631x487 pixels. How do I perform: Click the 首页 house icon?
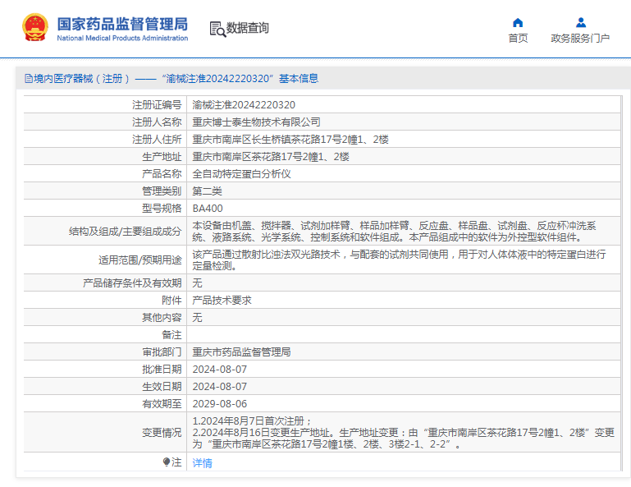click(518, 22)
